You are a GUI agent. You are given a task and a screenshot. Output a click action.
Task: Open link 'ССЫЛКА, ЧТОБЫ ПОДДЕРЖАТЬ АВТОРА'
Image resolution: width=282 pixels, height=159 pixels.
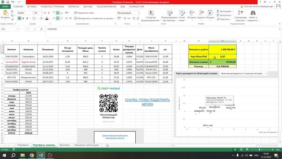(x=148, y=102)
